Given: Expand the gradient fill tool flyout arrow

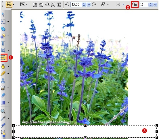Looking at the screenshot, I should (x=8, y=102).
